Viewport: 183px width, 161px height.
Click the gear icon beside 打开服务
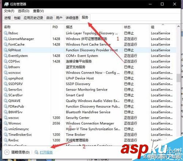click(x=36, y=152)
